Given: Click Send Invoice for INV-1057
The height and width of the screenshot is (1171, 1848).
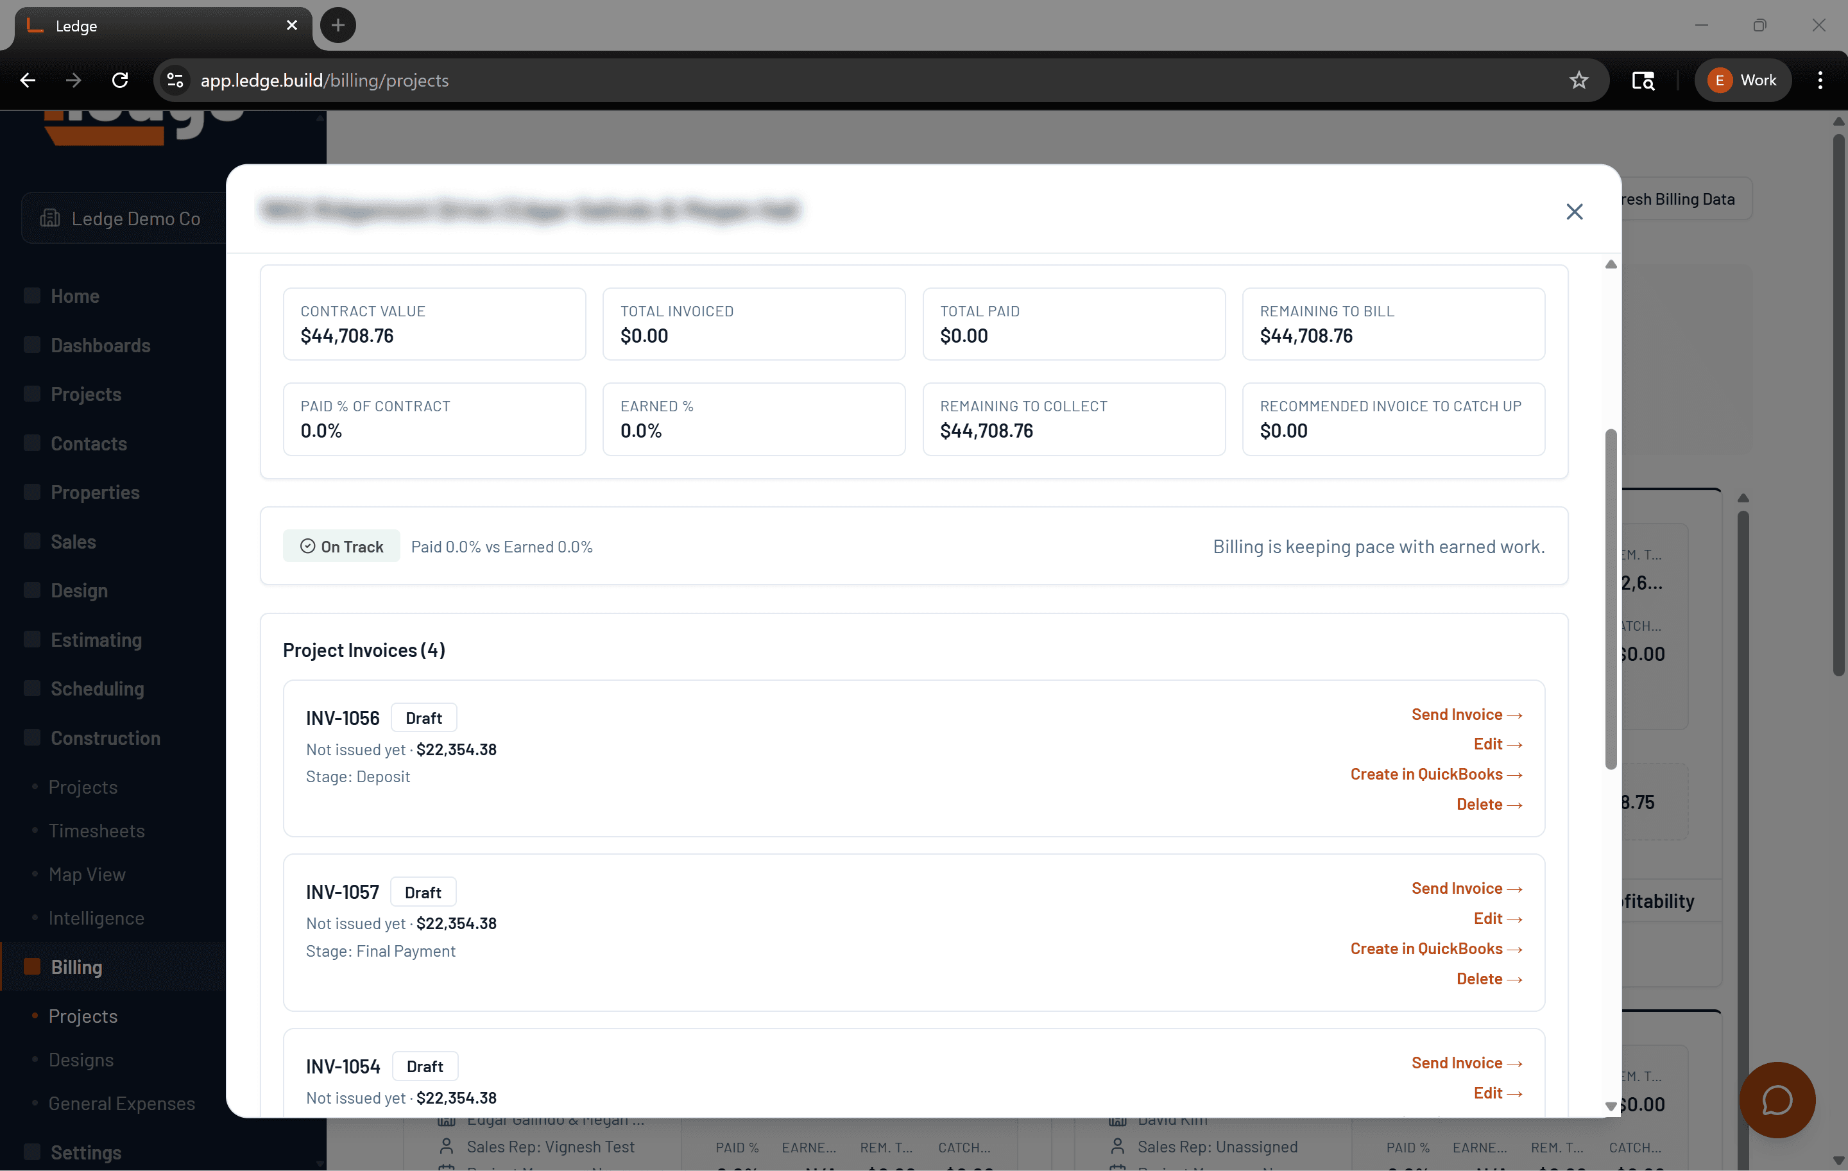Looking at the screenshot, I should (x=1467, y=888).
